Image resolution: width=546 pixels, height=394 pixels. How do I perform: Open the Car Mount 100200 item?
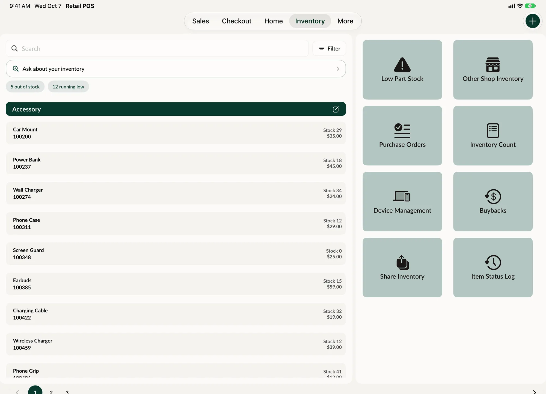176,133
